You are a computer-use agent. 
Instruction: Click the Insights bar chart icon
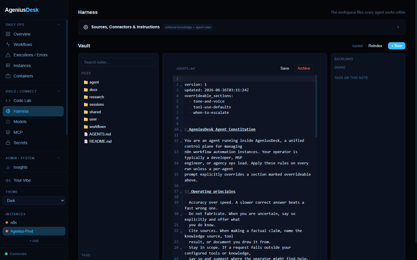tap(8, 167)
